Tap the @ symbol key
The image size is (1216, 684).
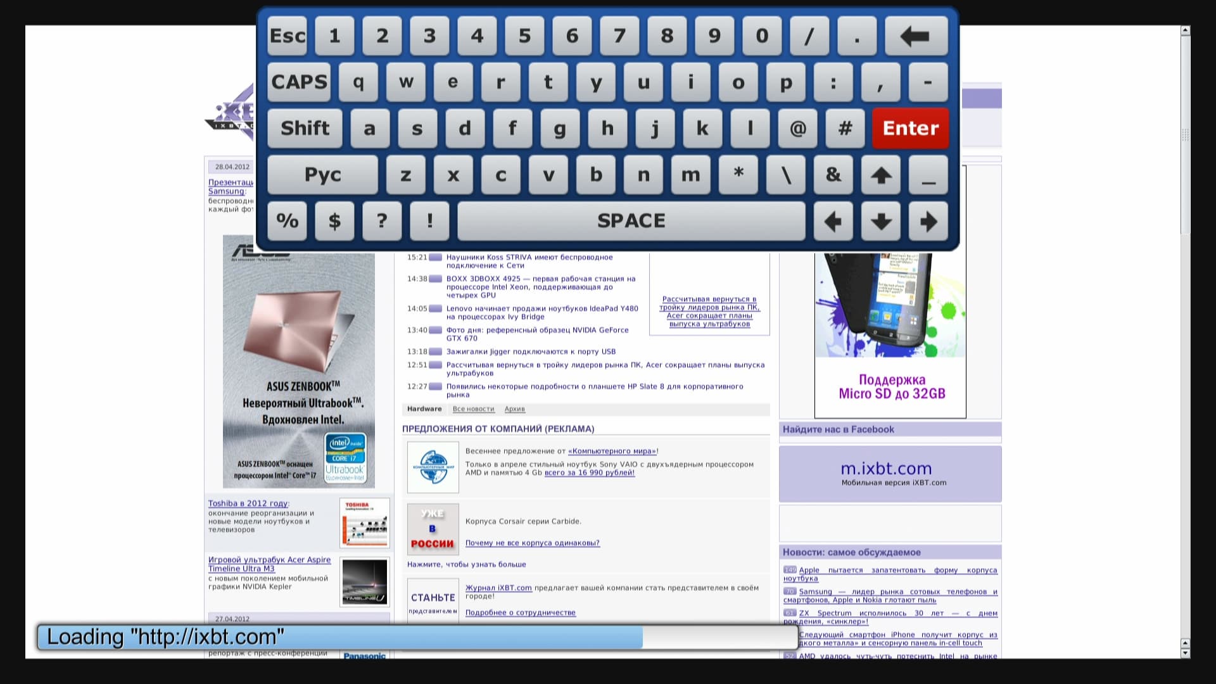point(797,129)
